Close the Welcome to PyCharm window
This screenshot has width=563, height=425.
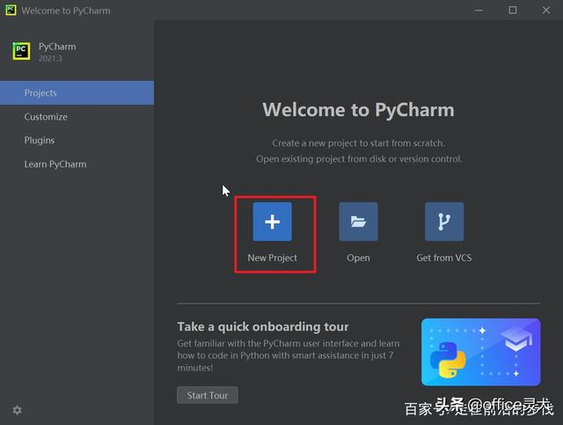(x=546, y=11)
